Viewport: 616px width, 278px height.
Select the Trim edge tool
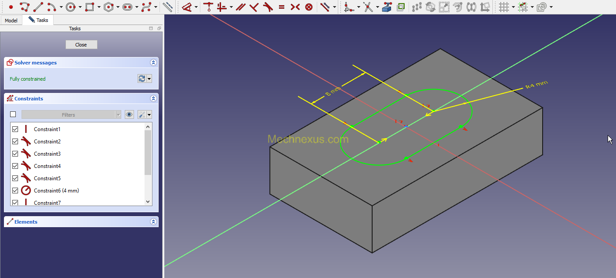(x=368, y=7)
